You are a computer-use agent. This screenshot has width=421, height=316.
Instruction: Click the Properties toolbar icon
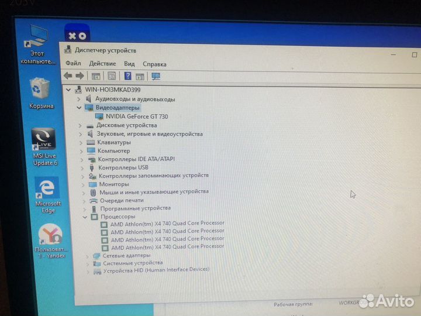click(x=111, y=76)
